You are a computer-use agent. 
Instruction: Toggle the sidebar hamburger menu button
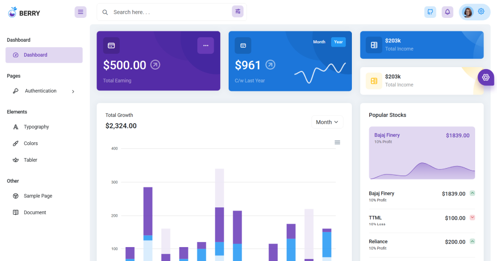[81, 12]
